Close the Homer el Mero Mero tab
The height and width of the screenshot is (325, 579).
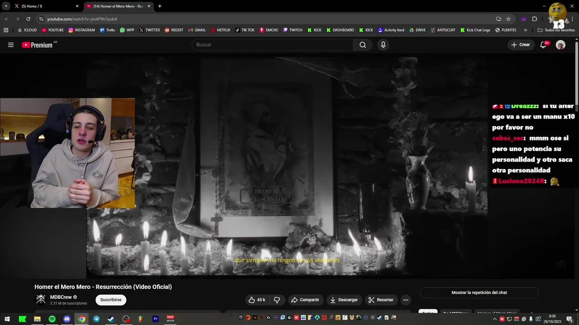click(x=149, y=6)
